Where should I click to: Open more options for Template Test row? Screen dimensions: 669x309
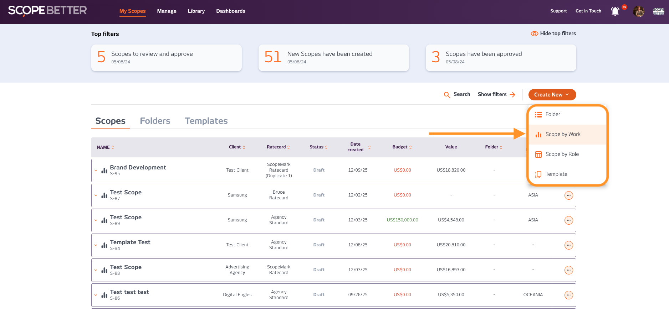click(x=568, y=245)
